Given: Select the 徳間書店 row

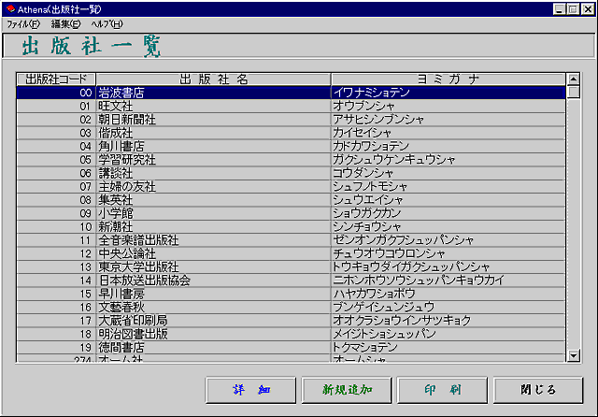Looking at the screenshot, I should [291, 348].
